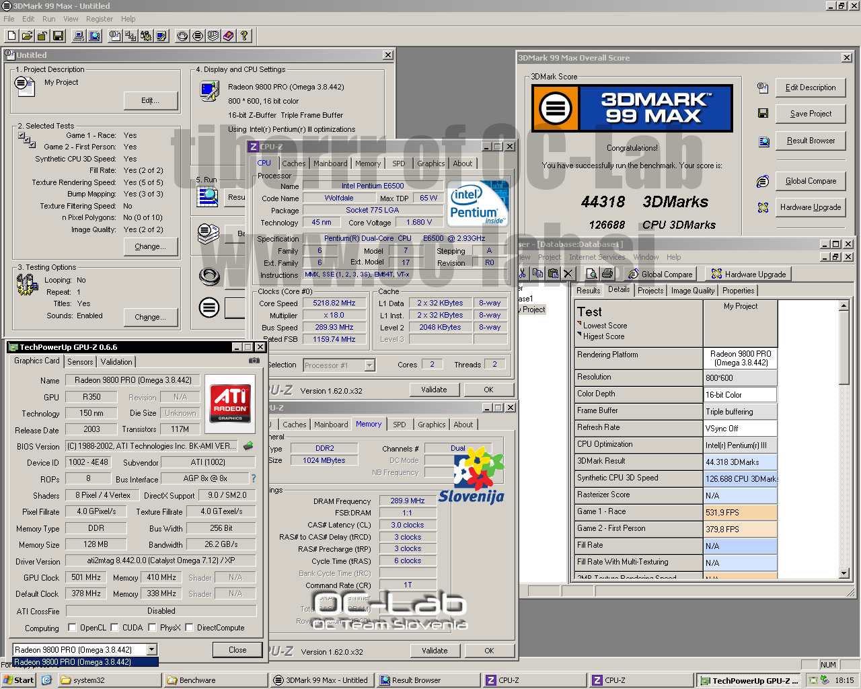Click scroll down arrow in Result Browser details
This screenshot has height=689, width=861.
click(x=844, y=573)
